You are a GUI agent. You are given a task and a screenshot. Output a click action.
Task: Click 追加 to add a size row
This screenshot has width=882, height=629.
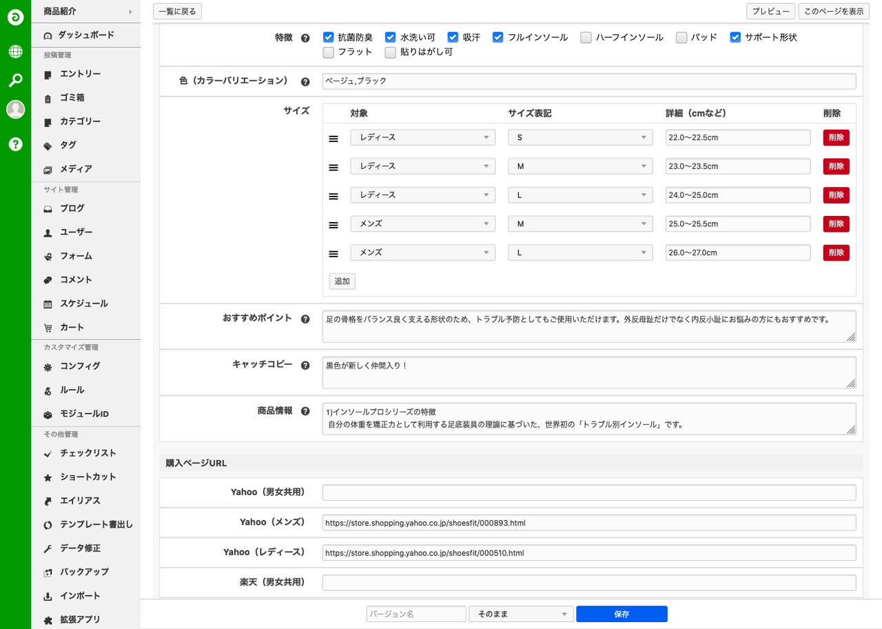pos(342,281)
